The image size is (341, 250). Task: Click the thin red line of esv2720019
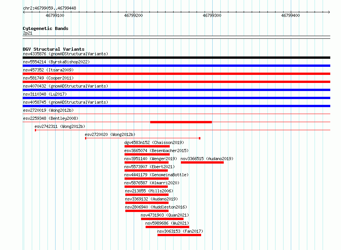coord(176,114)
